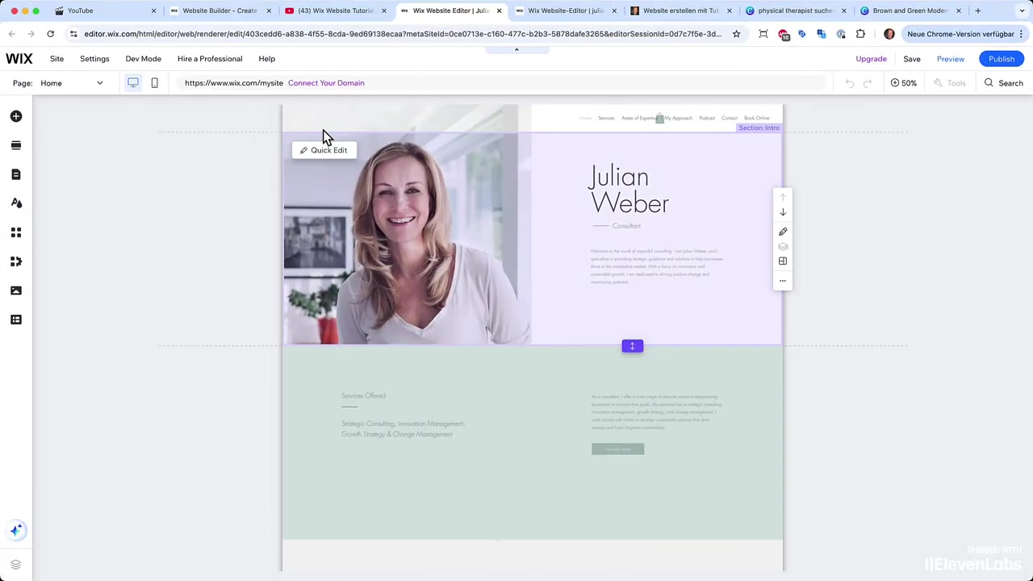The height and width of the screenshot is (581, 1033).
Task: Open the CMS content manager icon
Action: tap(16, 320)
